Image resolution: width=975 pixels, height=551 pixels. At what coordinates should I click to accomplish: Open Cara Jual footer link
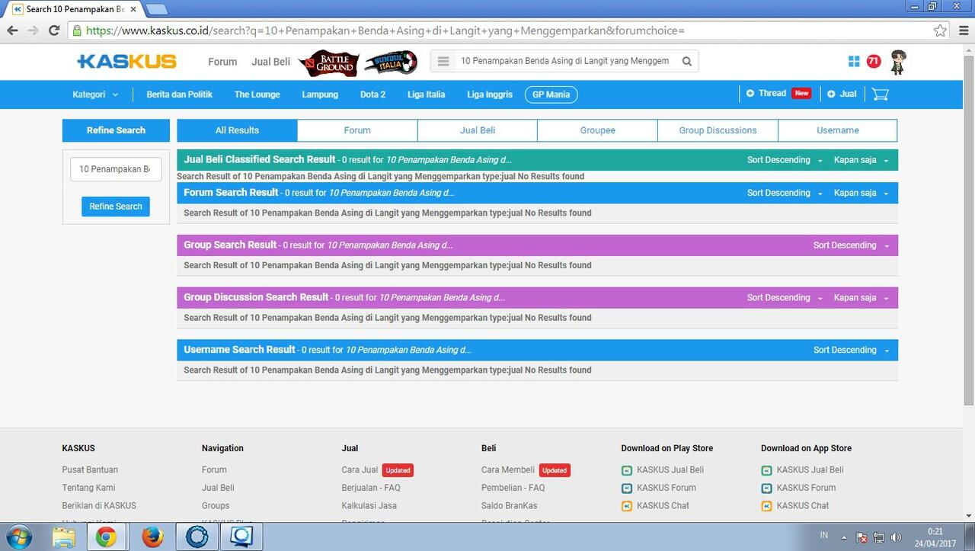click(360, 470)
